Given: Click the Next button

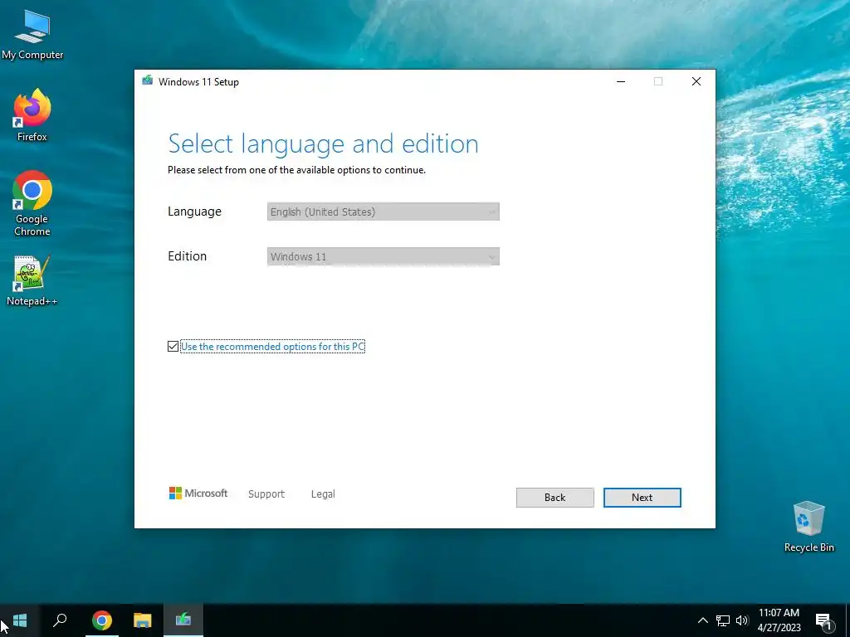Looking at the screenshot, I should click(642, 498).
